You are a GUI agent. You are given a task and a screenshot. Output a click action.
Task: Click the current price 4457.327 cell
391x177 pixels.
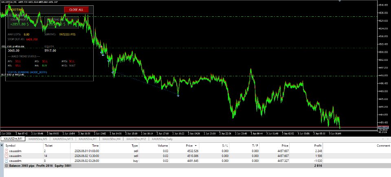[282, 161]
